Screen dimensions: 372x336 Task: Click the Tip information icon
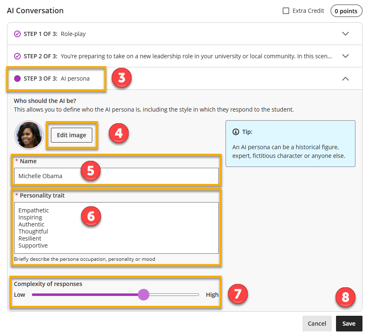point(236,132)
